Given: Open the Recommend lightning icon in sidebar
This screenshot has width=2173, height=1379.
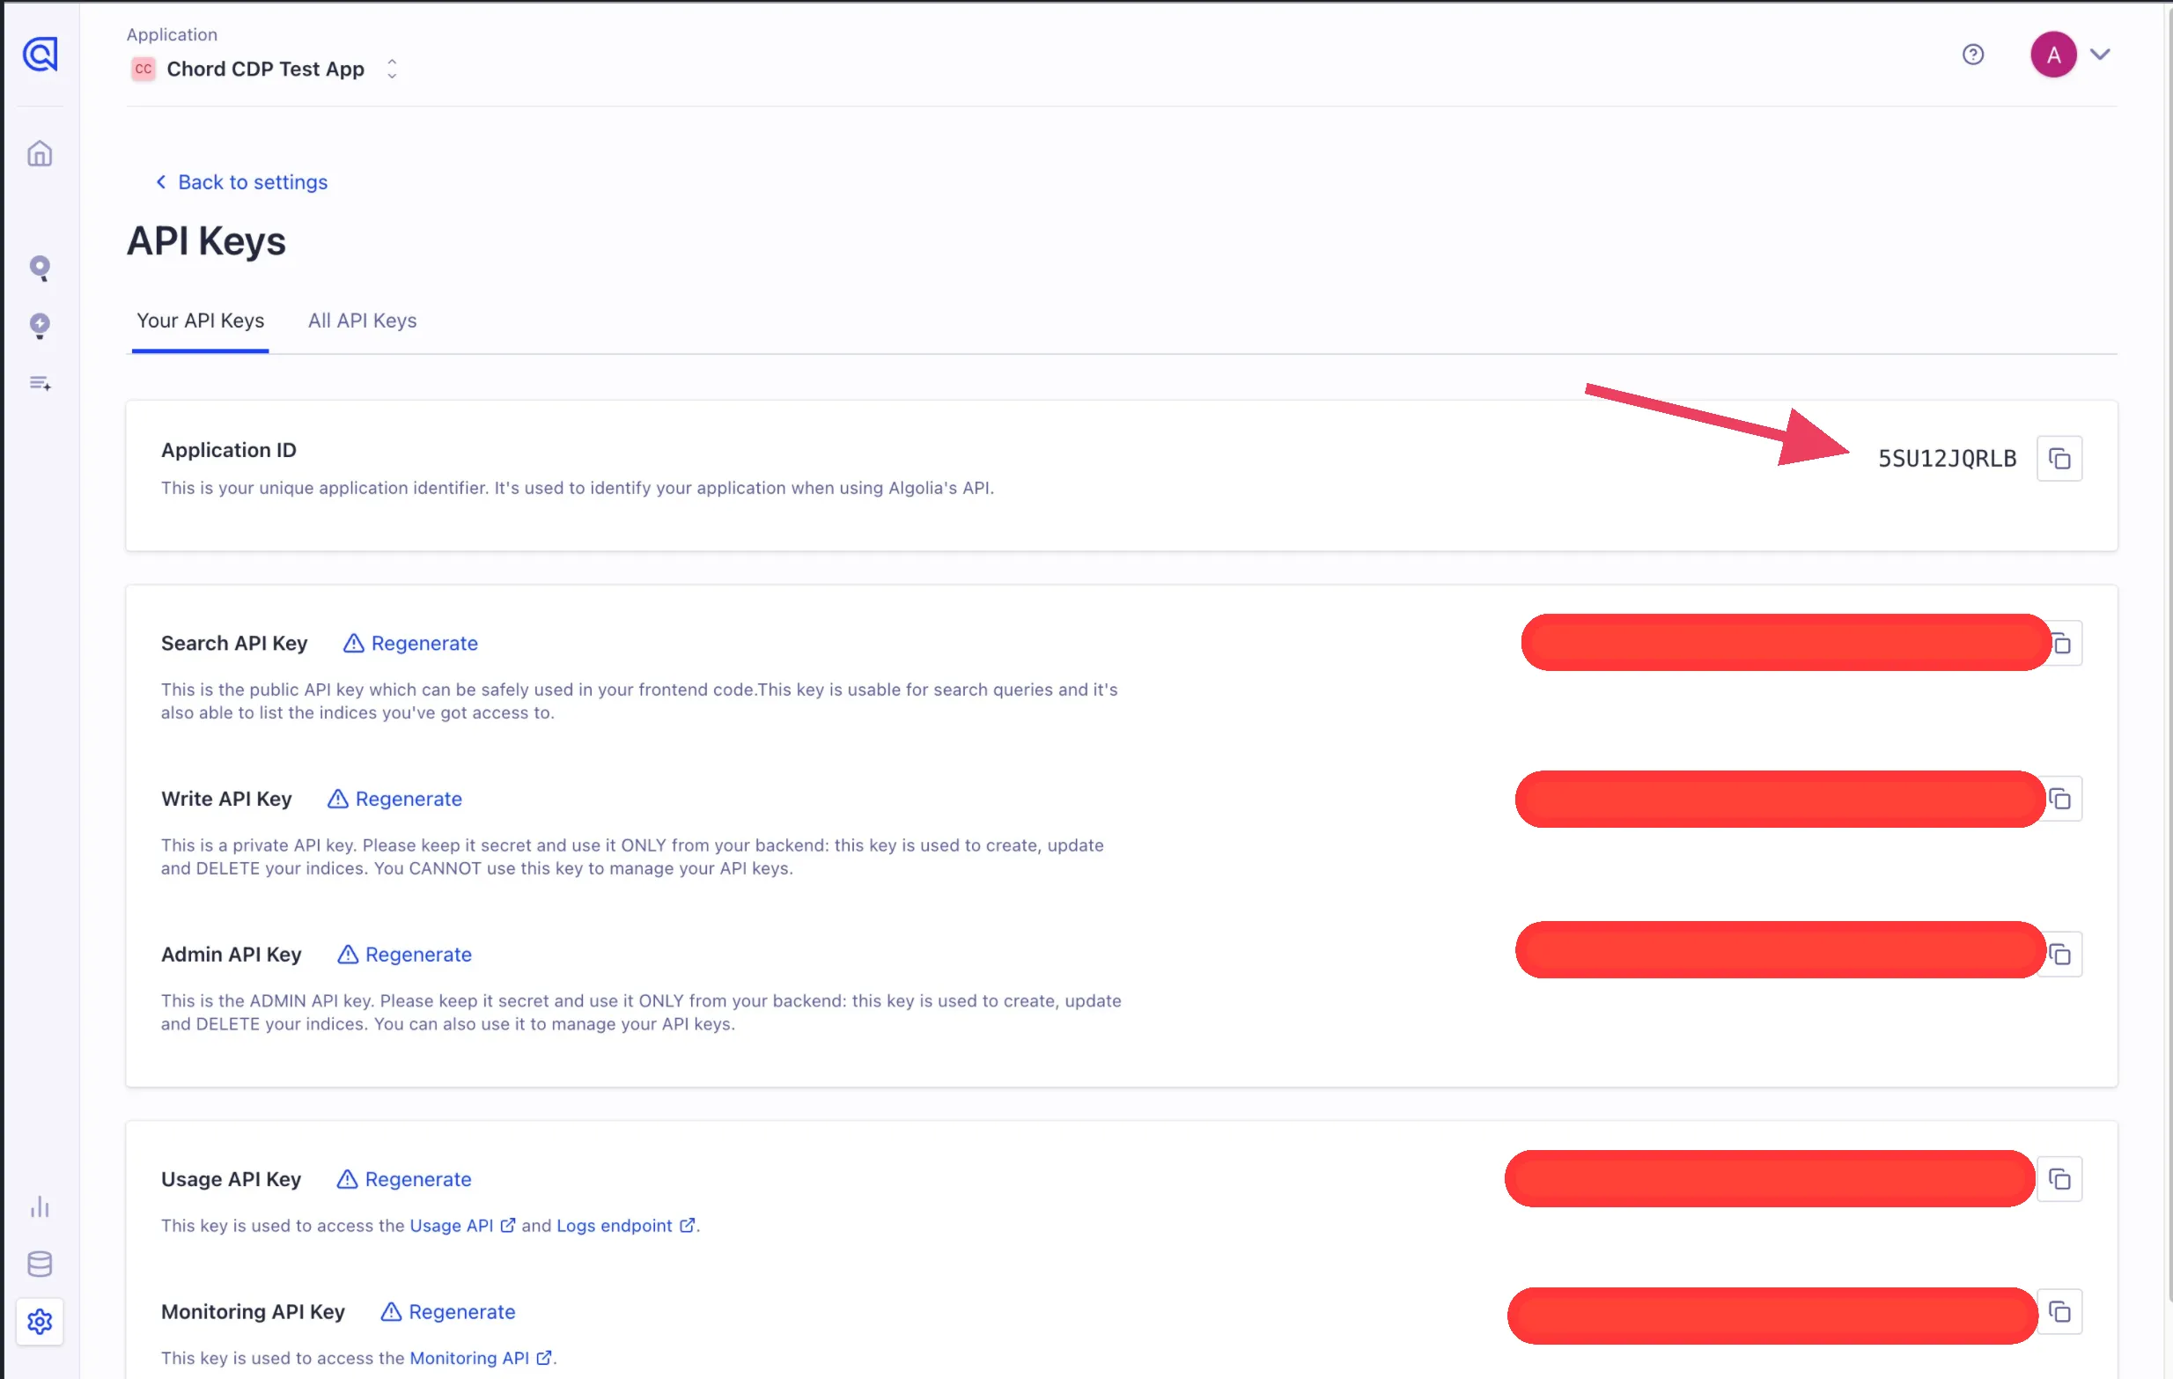Looking at the screenshot, I should (x=40, y=326).
